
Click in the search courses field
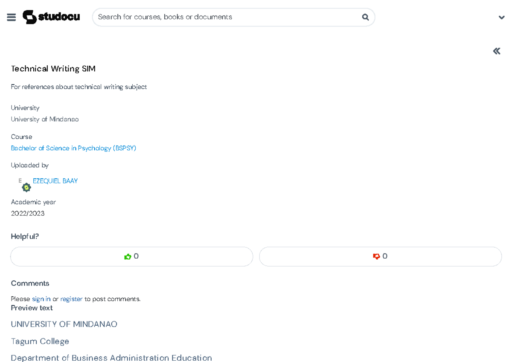point(226,17)
